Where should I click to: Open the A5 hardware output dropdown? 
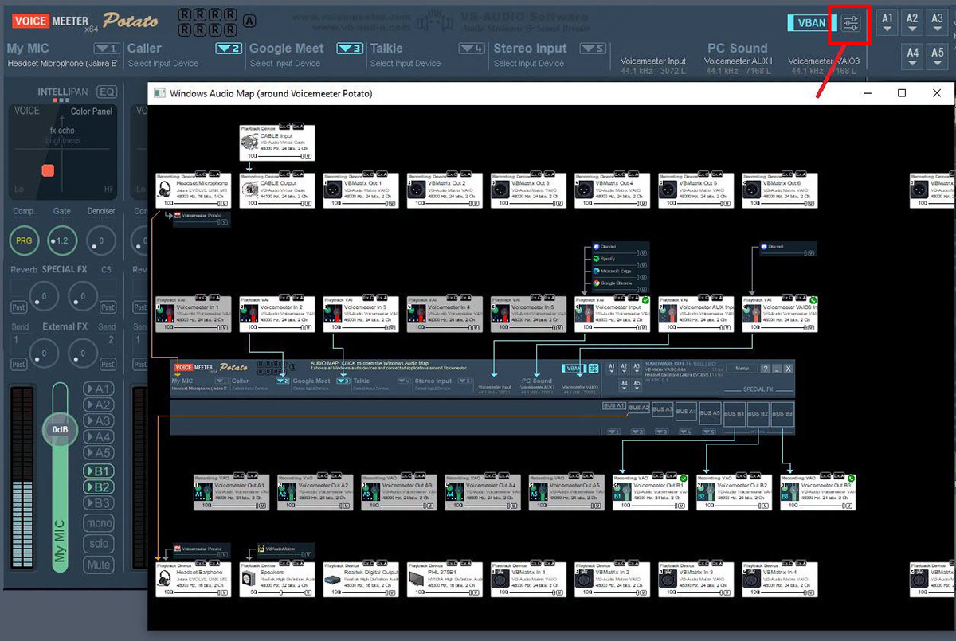(937, 57)
